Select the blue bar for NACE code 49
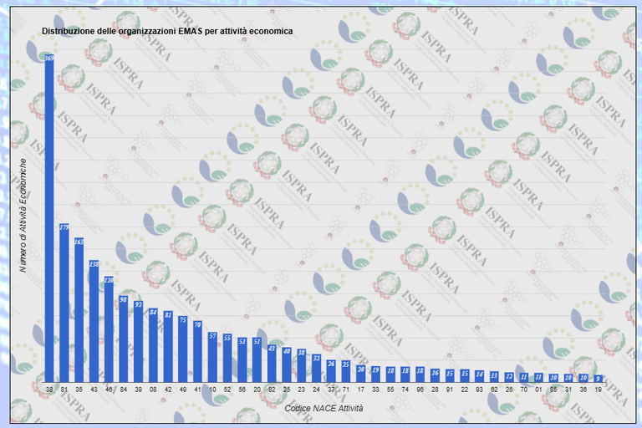The image size is (642, 428). 182,349
